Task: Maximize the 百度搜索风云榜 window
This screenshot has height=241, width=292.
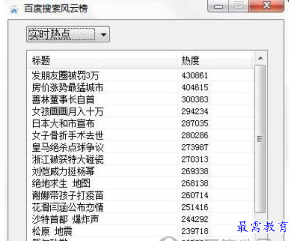Action: coord(239,6)
